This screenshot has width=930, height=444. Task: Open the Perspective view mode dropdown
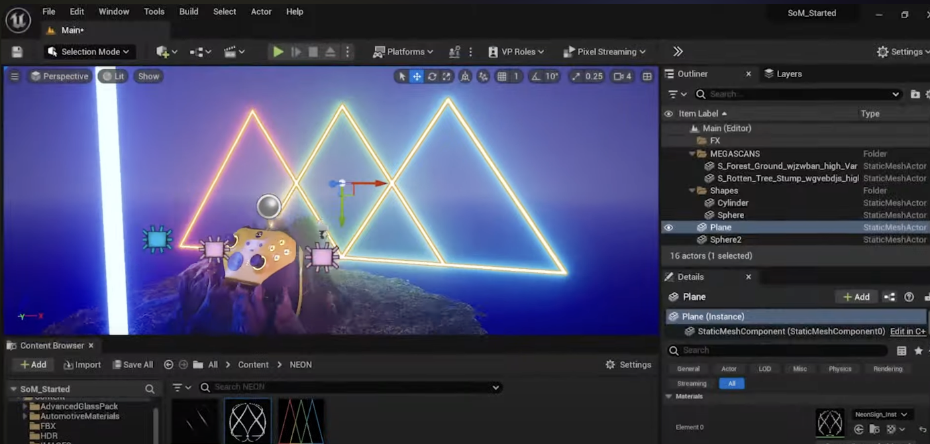pos(59,76)
